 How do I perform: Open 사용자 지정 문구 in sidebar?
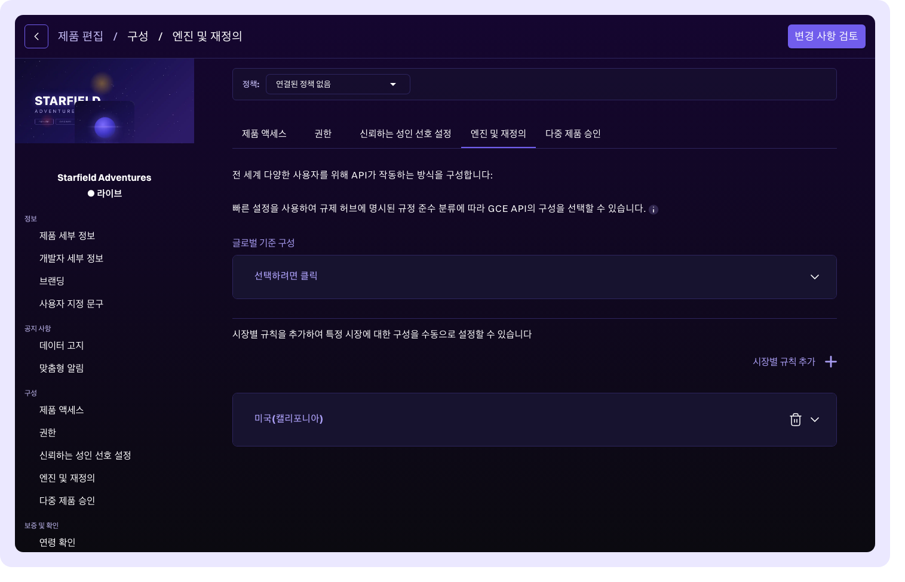72,304
